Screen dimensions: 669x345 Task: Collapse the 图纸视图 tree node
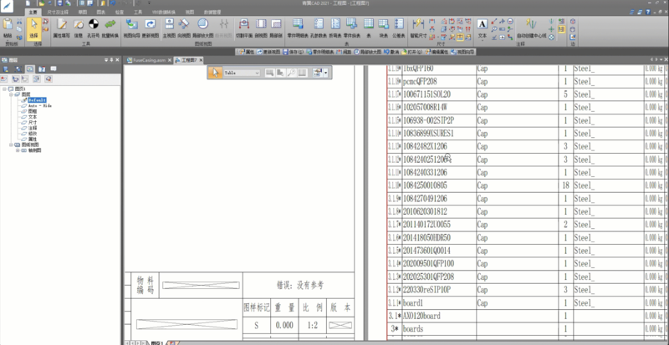tap(11, 144)
